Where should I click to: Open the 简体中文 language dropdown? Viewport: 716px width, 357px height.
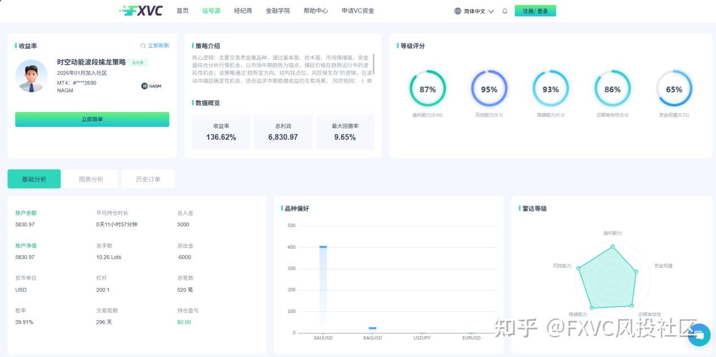coord(475,10)
